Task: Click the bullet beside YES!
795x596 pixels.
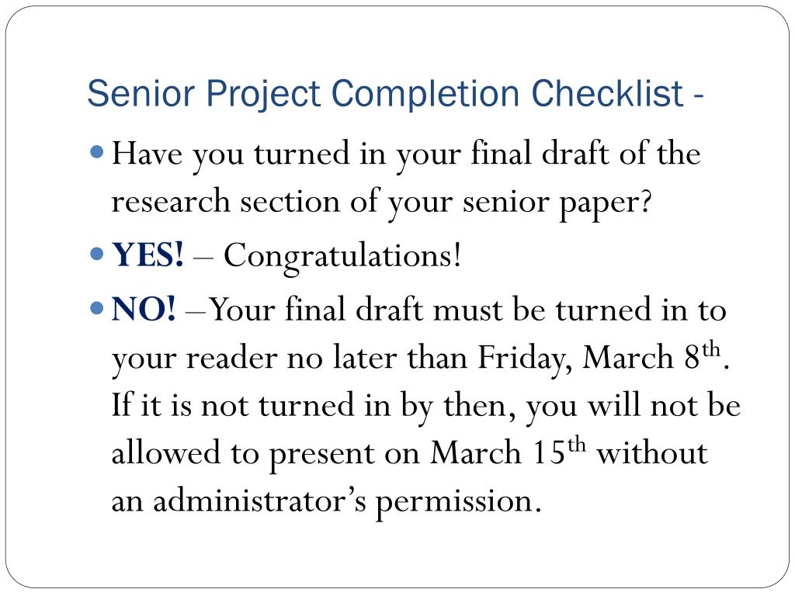Action: [x=96, y=254]
